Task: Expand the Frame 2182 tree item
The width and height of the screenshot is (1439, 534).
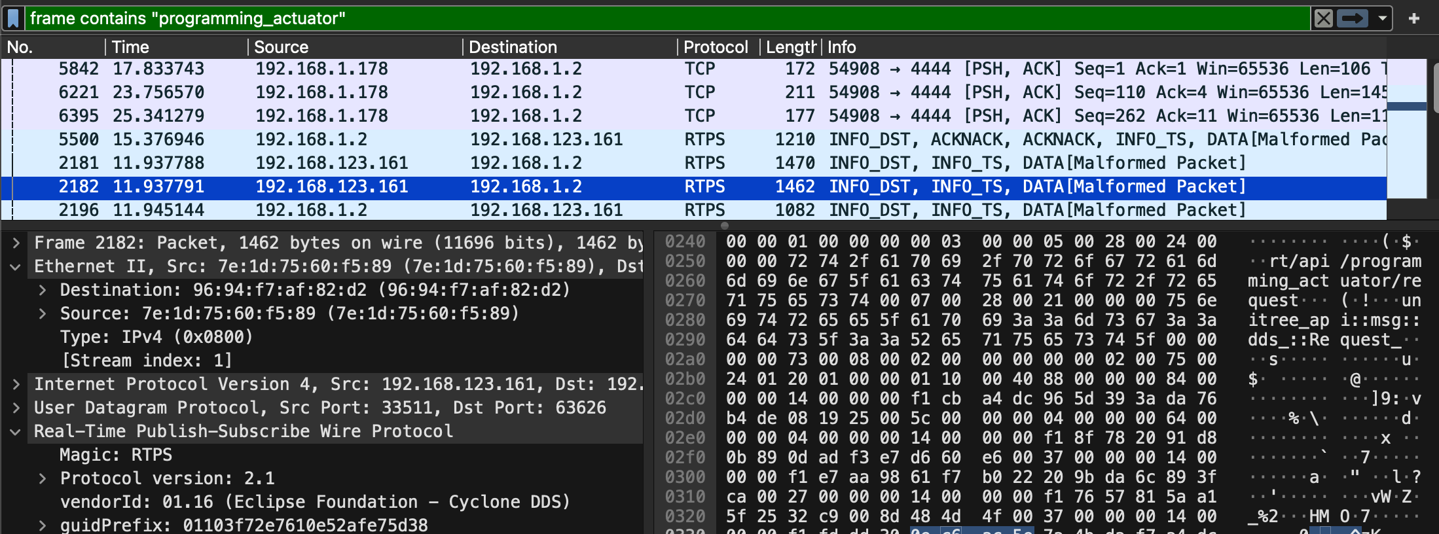Action: (x=16, y=243)
